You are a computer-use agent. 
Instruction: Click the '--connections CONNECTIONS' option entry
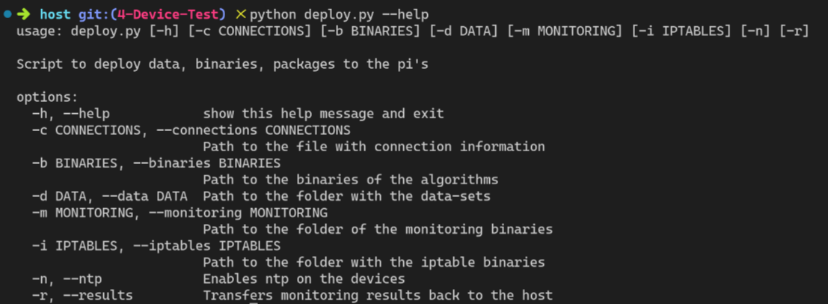pos(249,130)
